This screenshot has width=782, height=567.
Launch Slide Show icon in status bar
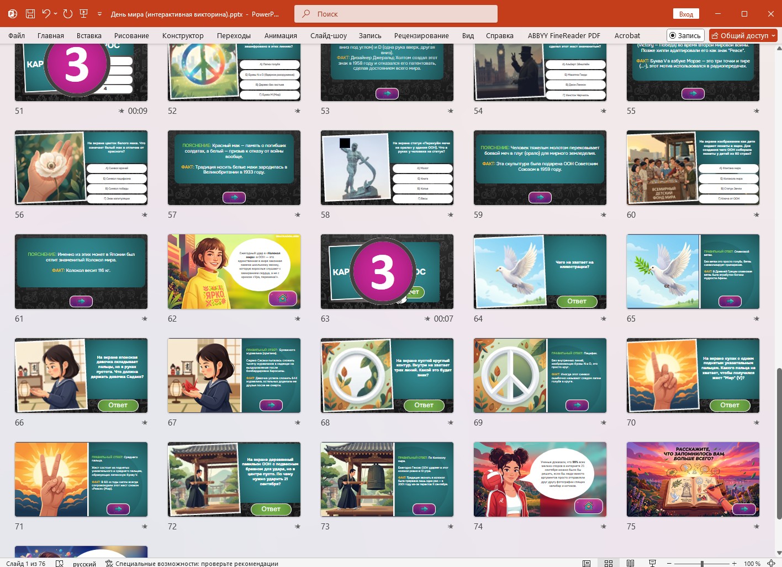[652, 563]
